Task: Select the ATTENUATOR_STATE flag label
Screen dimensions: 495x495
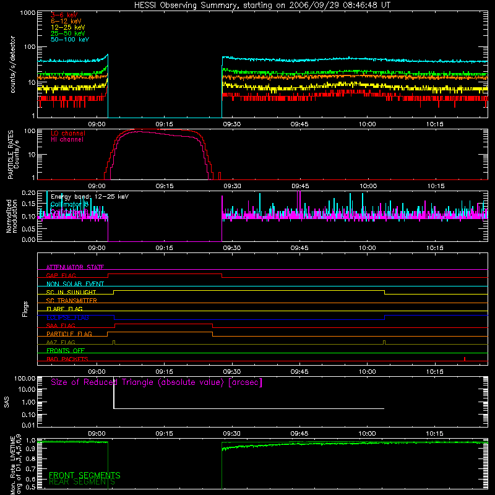Action: coord(75,267)
